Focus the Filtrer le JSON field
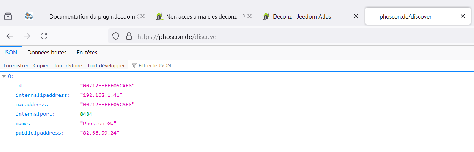Screen dimensions: 474x152 click(155, 65)
